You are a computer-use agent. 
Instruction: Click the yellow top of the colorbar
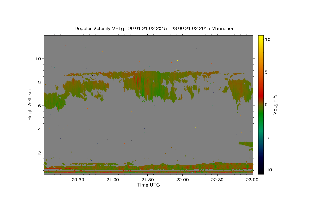point(261,38)
